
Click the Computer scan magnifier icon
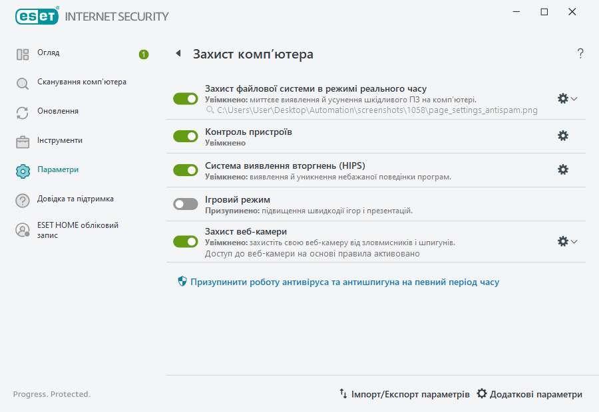23,84
